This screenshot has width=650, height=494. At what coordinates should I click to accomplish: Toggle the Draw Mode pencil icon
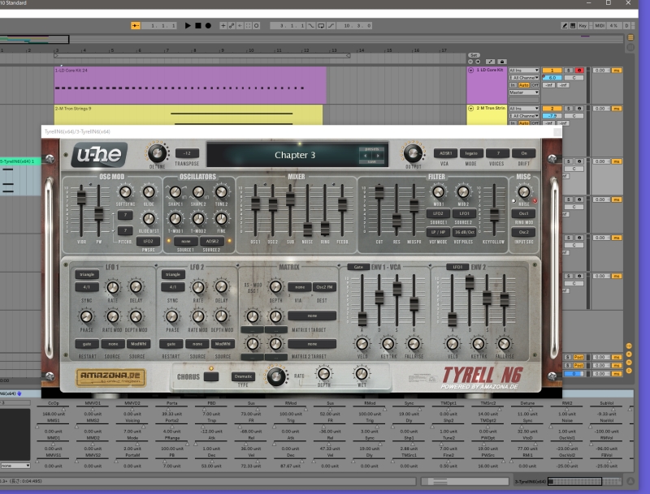click(x=565, y=26)
